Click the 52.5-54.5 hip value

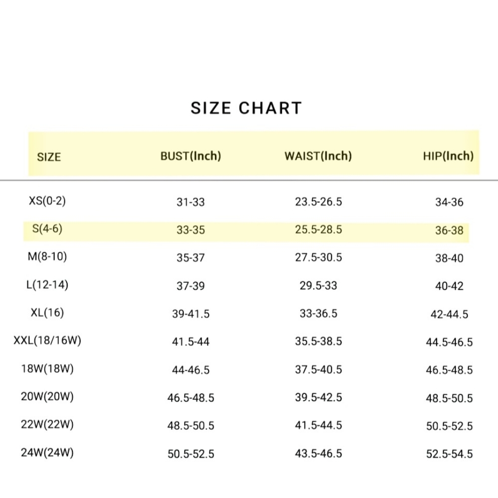449,454
